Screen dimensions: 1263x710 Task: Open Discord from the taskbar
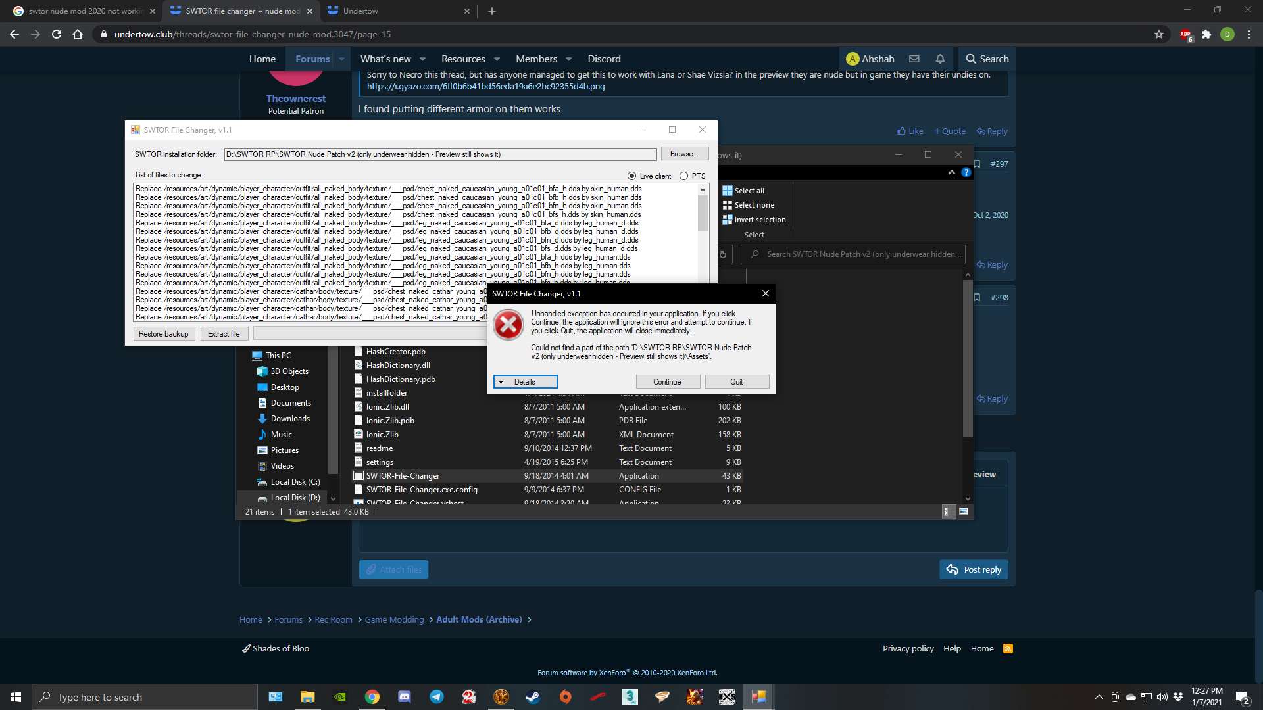(405, 697)
